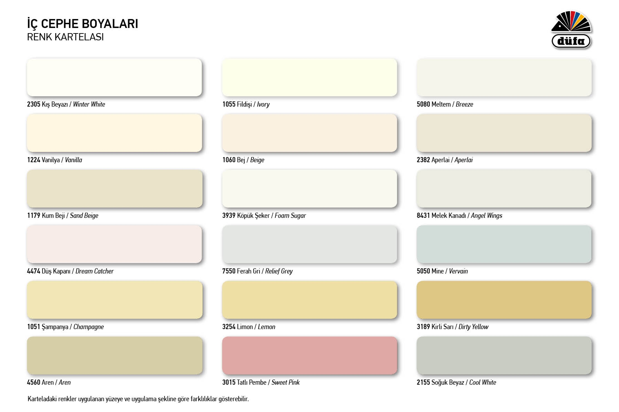Select the Aren color swatch
The height and width of the screenshot is (412, 619).
(114, 356)
